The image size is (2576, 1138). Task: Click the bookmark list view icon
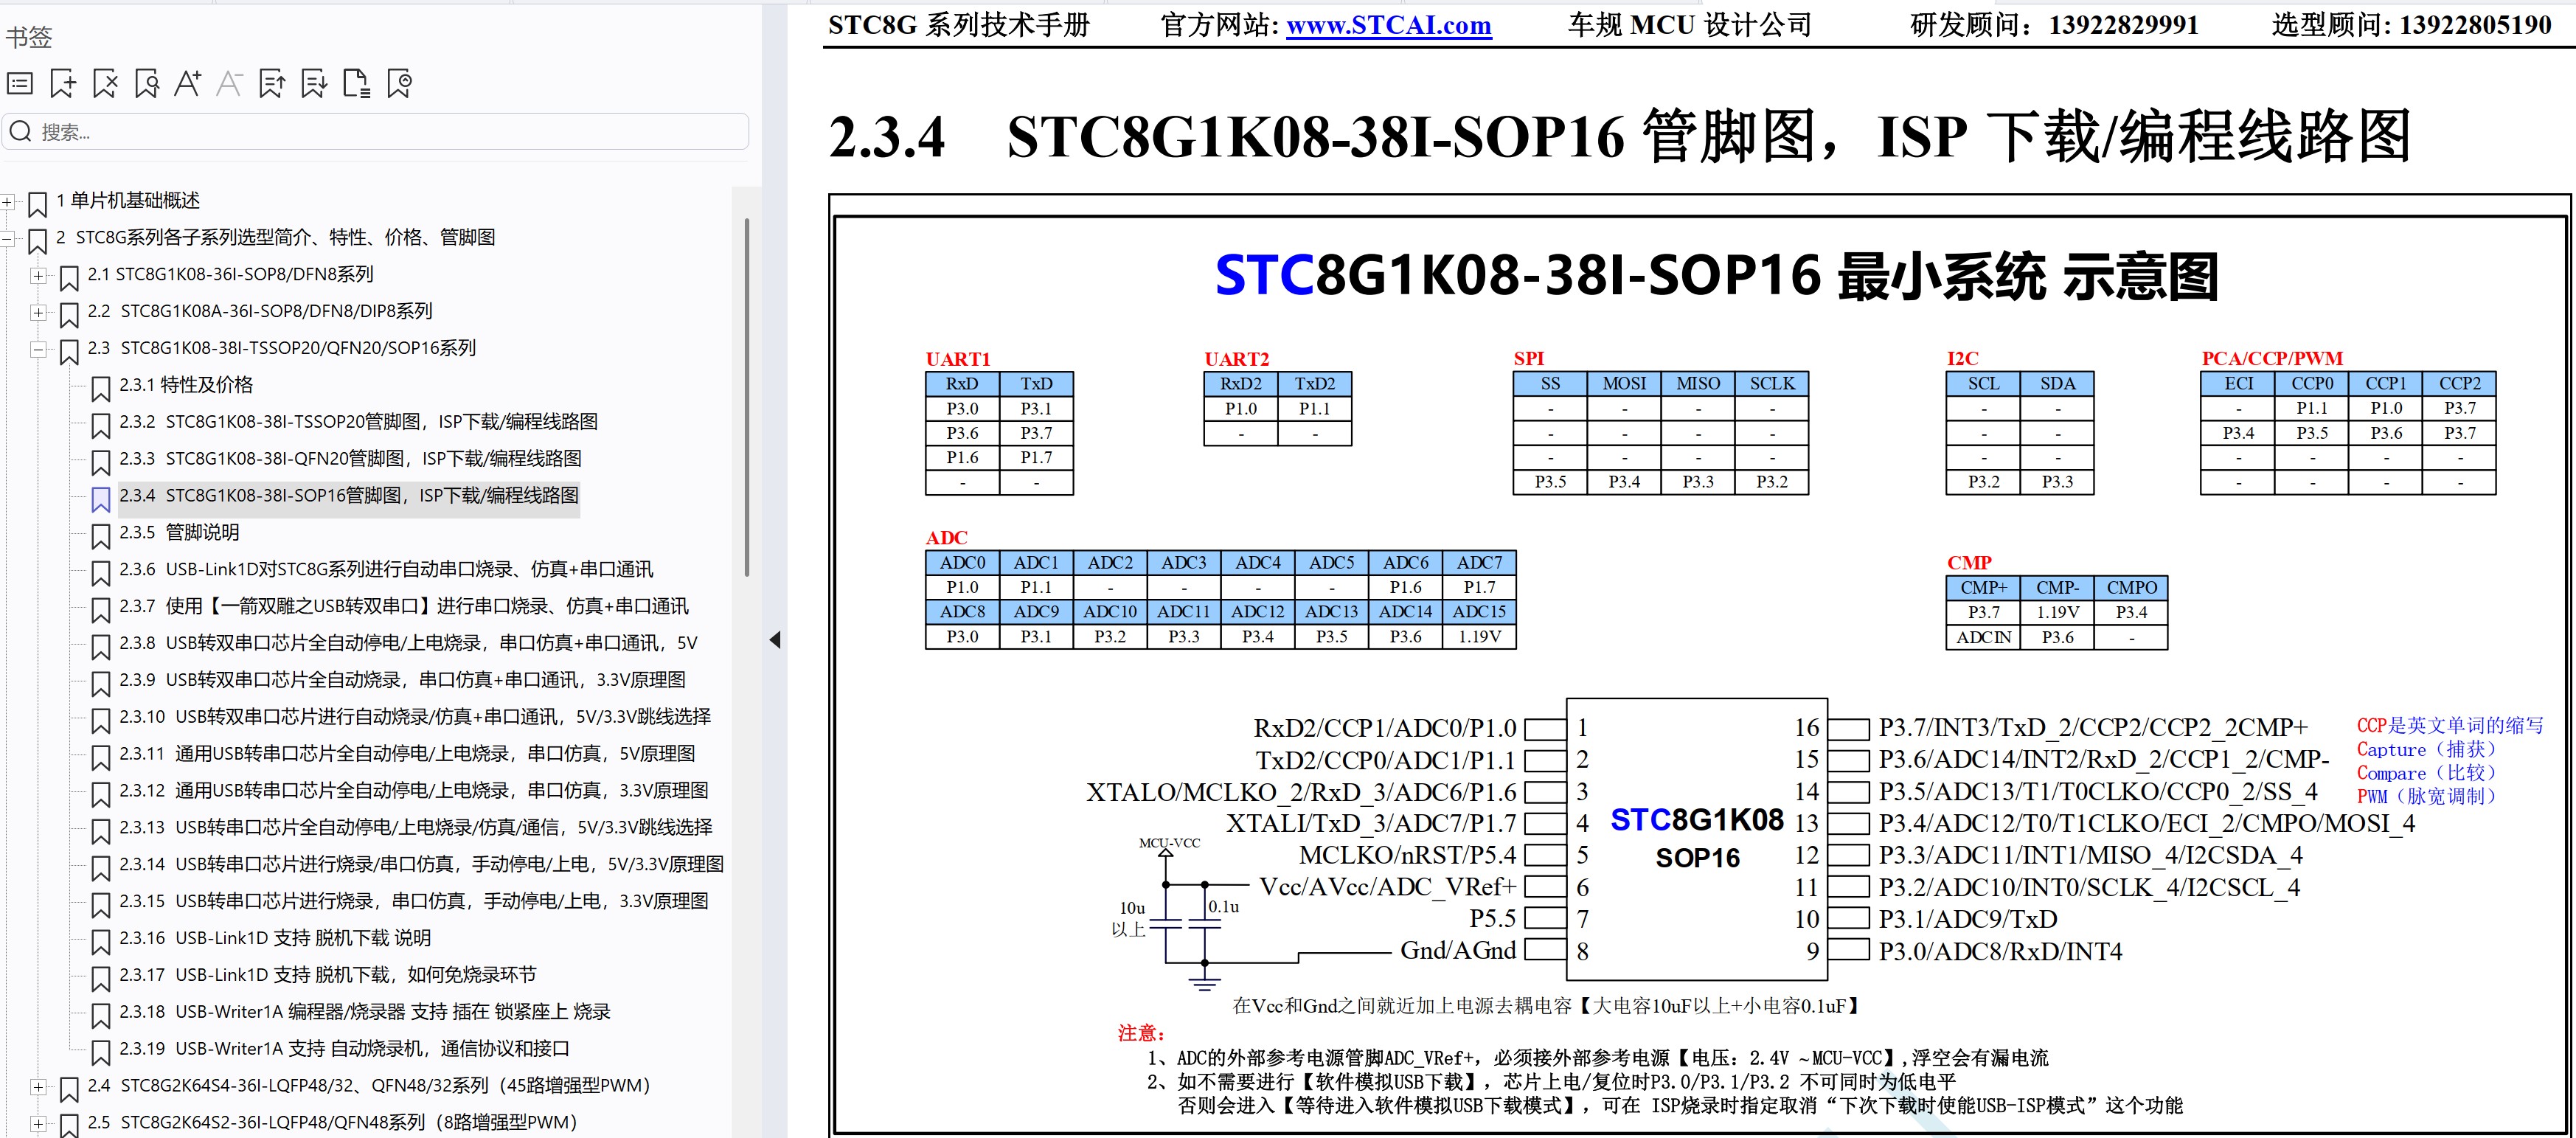[x=20, y=84]
